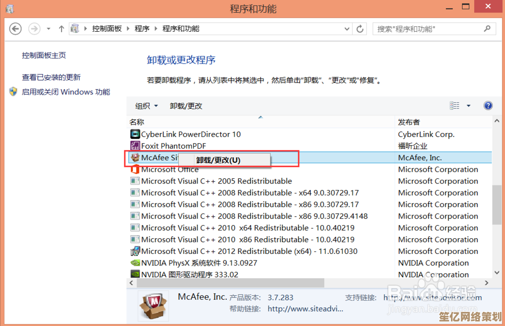Click McAfee box thumbnail in details pane
This screenshot has width=505, height=326.
pyautogui.click(x=154, y=306)
